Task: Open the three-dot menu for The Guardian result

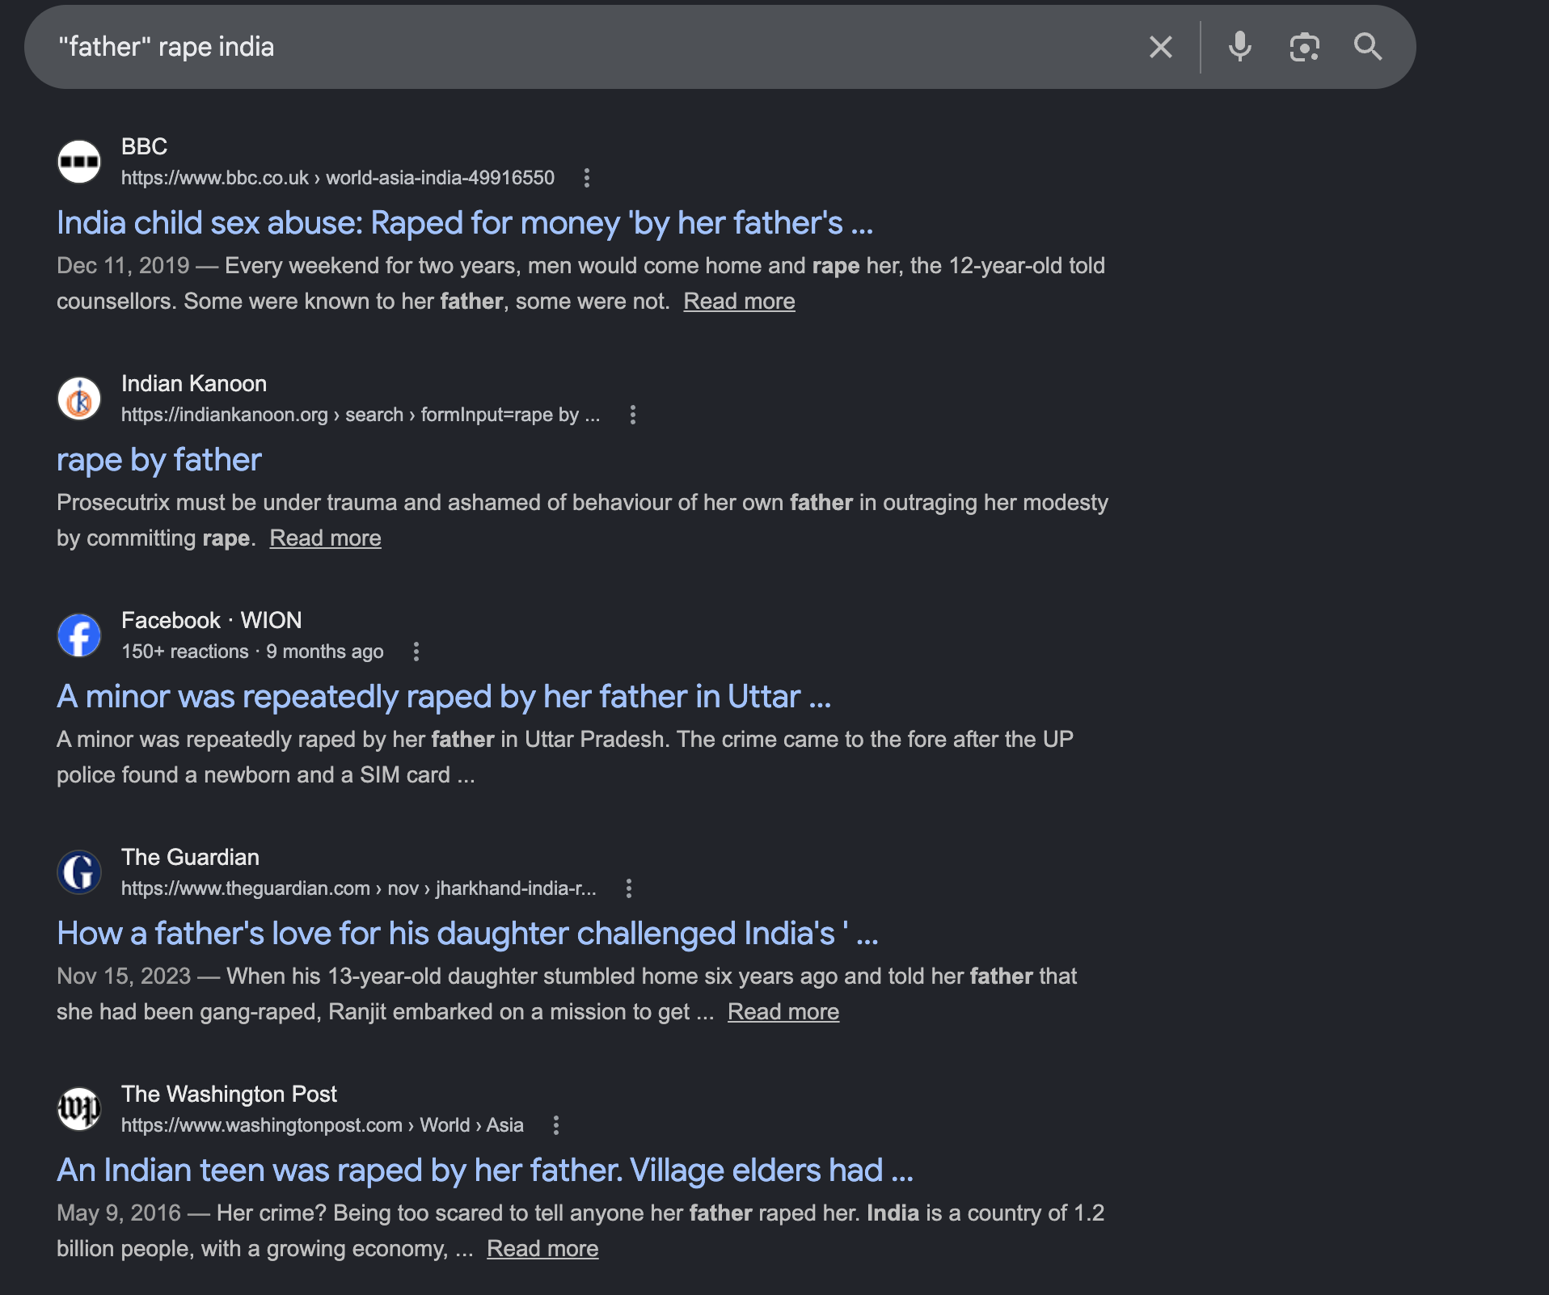Action: pos(629,888)
